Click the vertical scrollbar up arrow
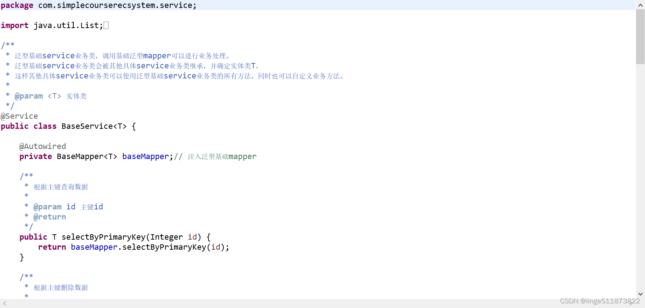 click(640, 5)
